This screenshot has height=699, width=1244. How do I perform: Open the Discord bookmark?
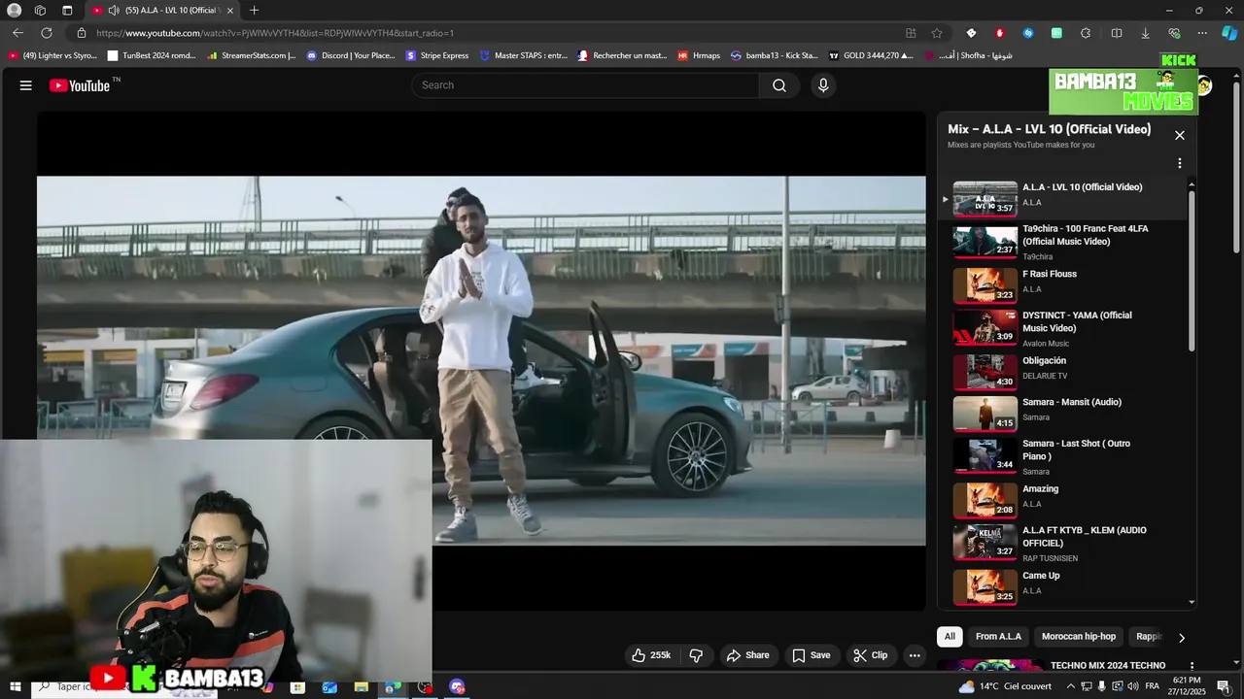pos(351,55)
